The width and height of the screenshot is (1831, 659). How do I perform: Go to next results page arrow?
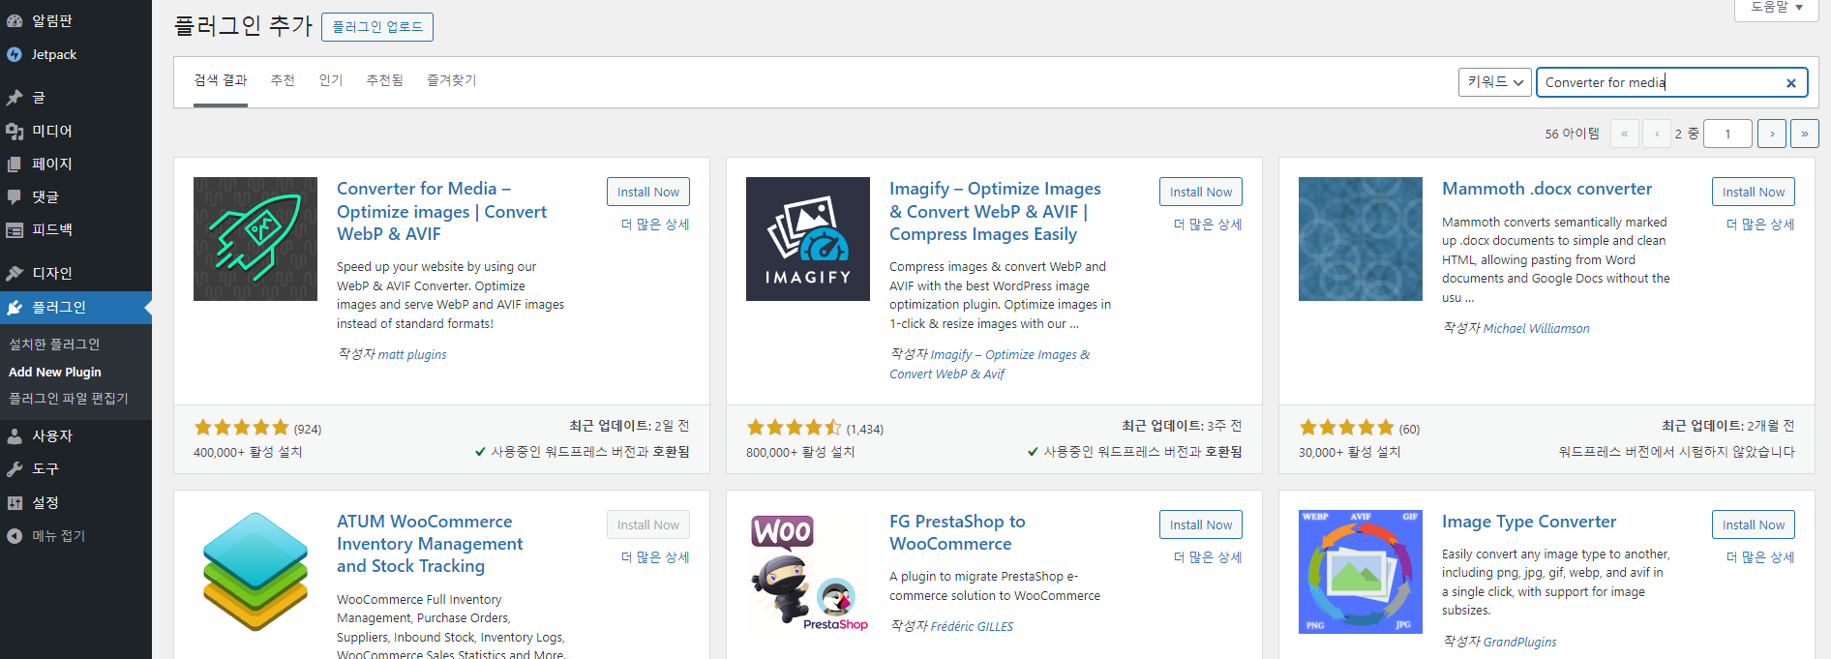pos(1772,134)
